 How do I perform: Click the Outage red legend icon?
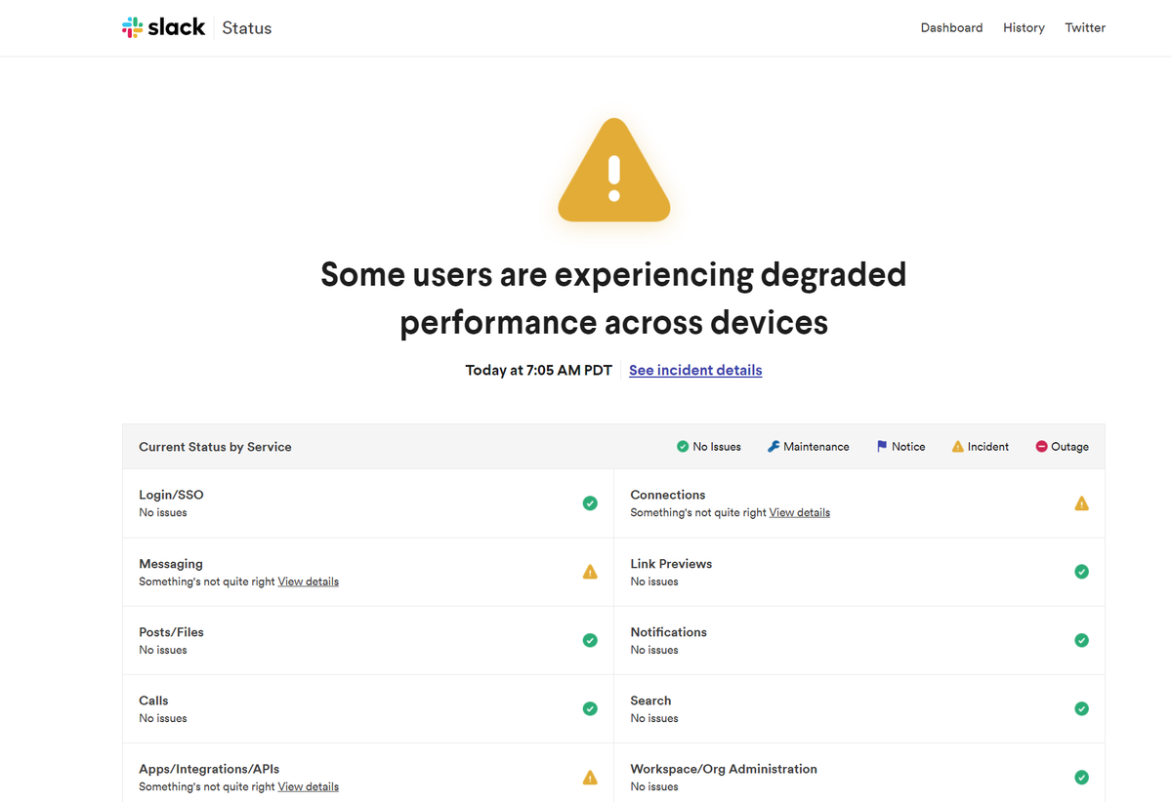pos(1041,447)
